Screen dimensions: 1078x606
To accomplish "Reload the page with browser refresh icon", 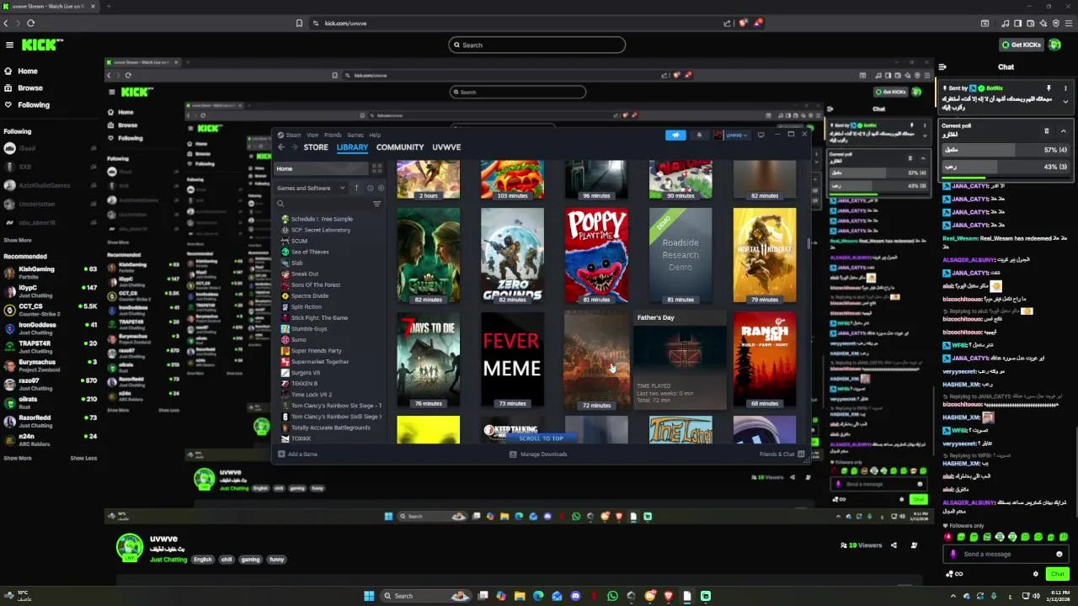I will 30,23.
